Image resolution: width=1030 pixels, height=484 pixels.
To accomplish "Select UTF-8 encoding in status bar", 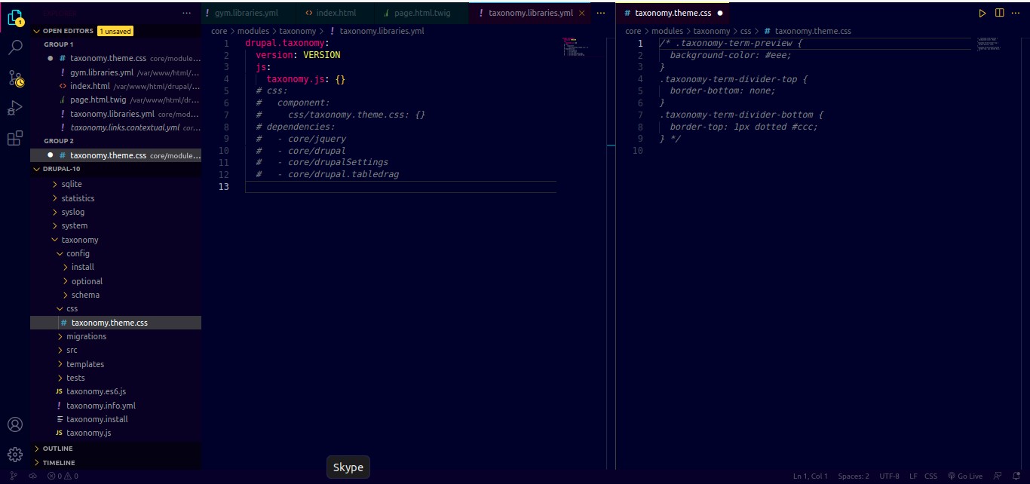I will click(889, 476).
